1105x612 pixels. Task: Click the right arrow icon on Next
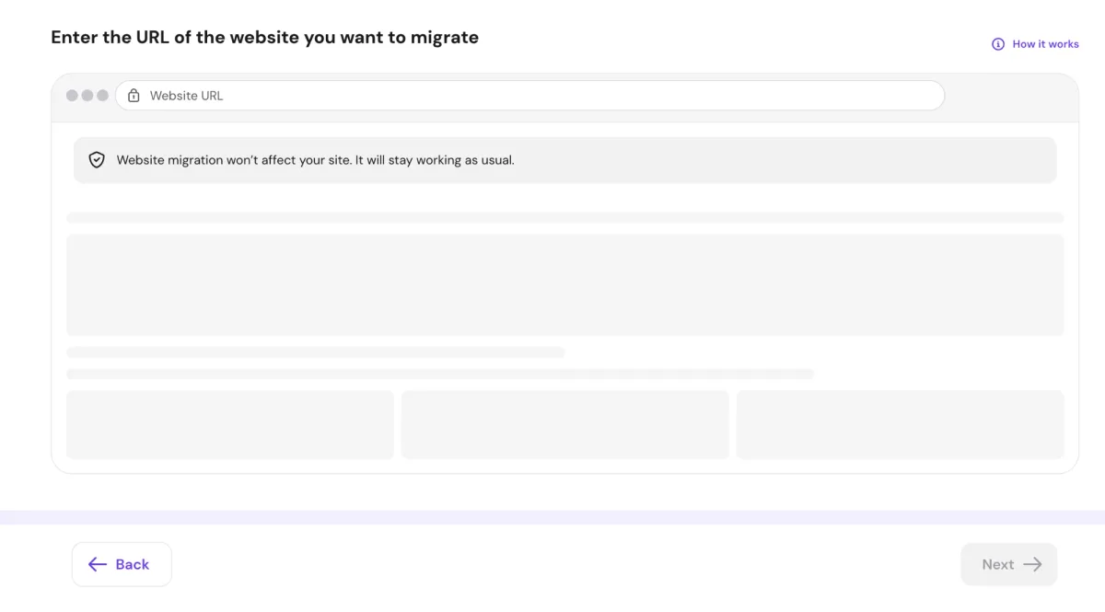(1033, 564)
